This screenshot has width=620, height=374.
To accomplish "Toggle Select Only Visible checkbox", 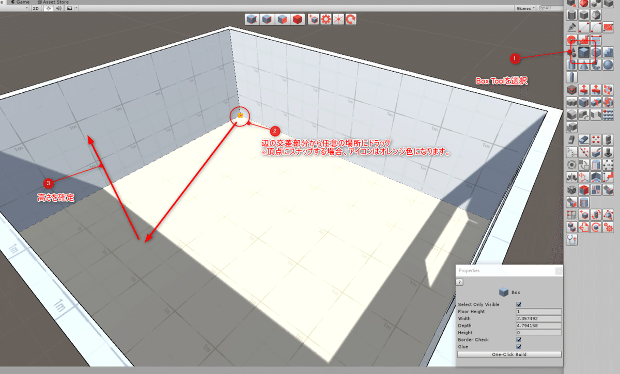I will pyautogui.click(x=519, y=304).
